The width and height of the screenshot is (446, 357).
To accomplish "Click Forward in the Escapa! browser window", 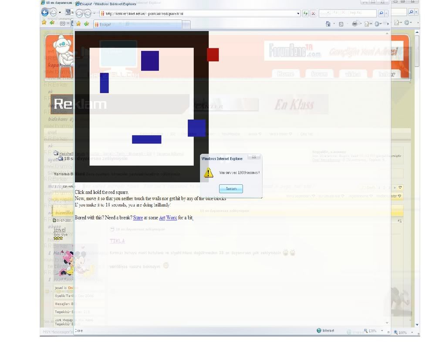I will [88, 13].
